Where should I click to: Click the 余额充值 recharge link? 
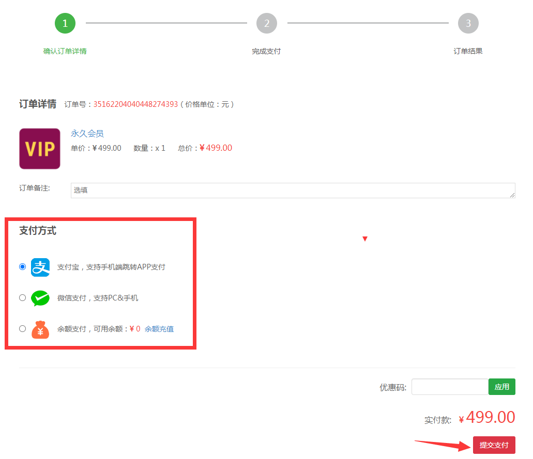(x=159, y=329)
